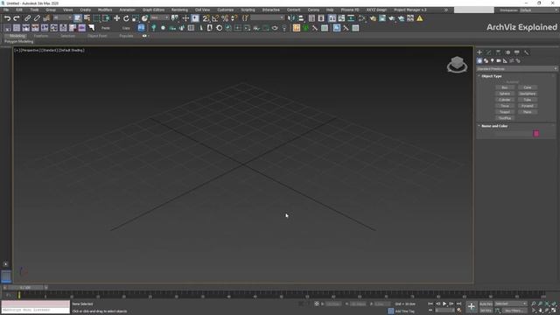
Task: Select the Helpers category icon
Action: pyautogui.click(x=506, y=61)
